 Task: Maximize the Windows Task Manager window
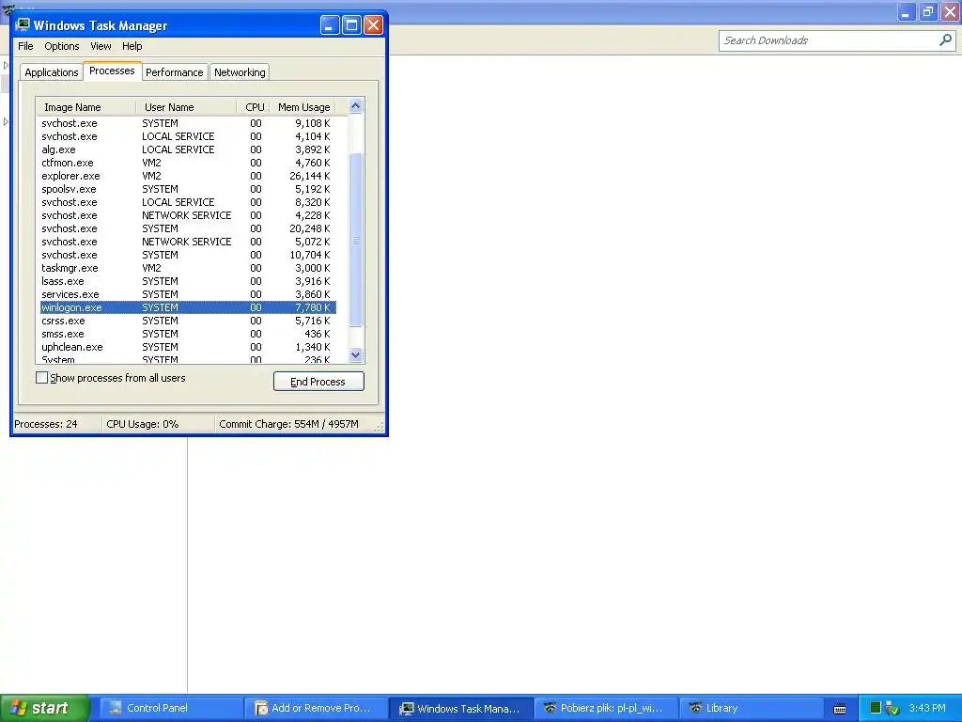(x=351, y=25)
